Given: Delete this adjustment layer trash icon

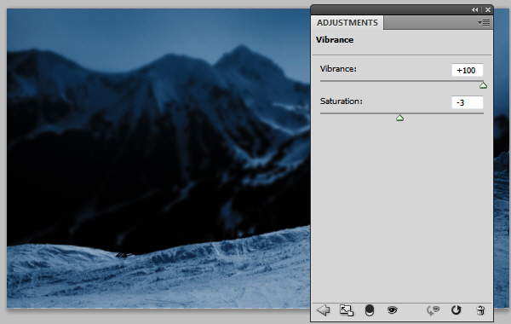Looking at the screenshot, I should [480, 310].
